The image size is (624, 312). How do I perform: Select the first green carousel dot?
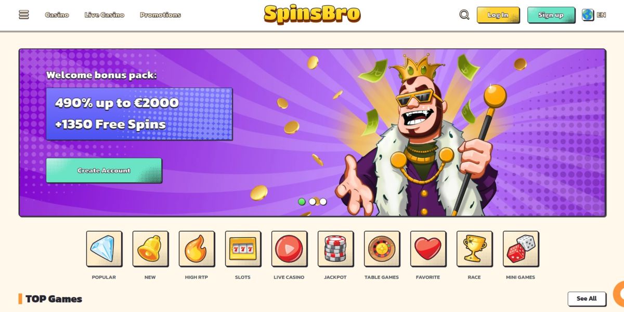click(302, 202)
